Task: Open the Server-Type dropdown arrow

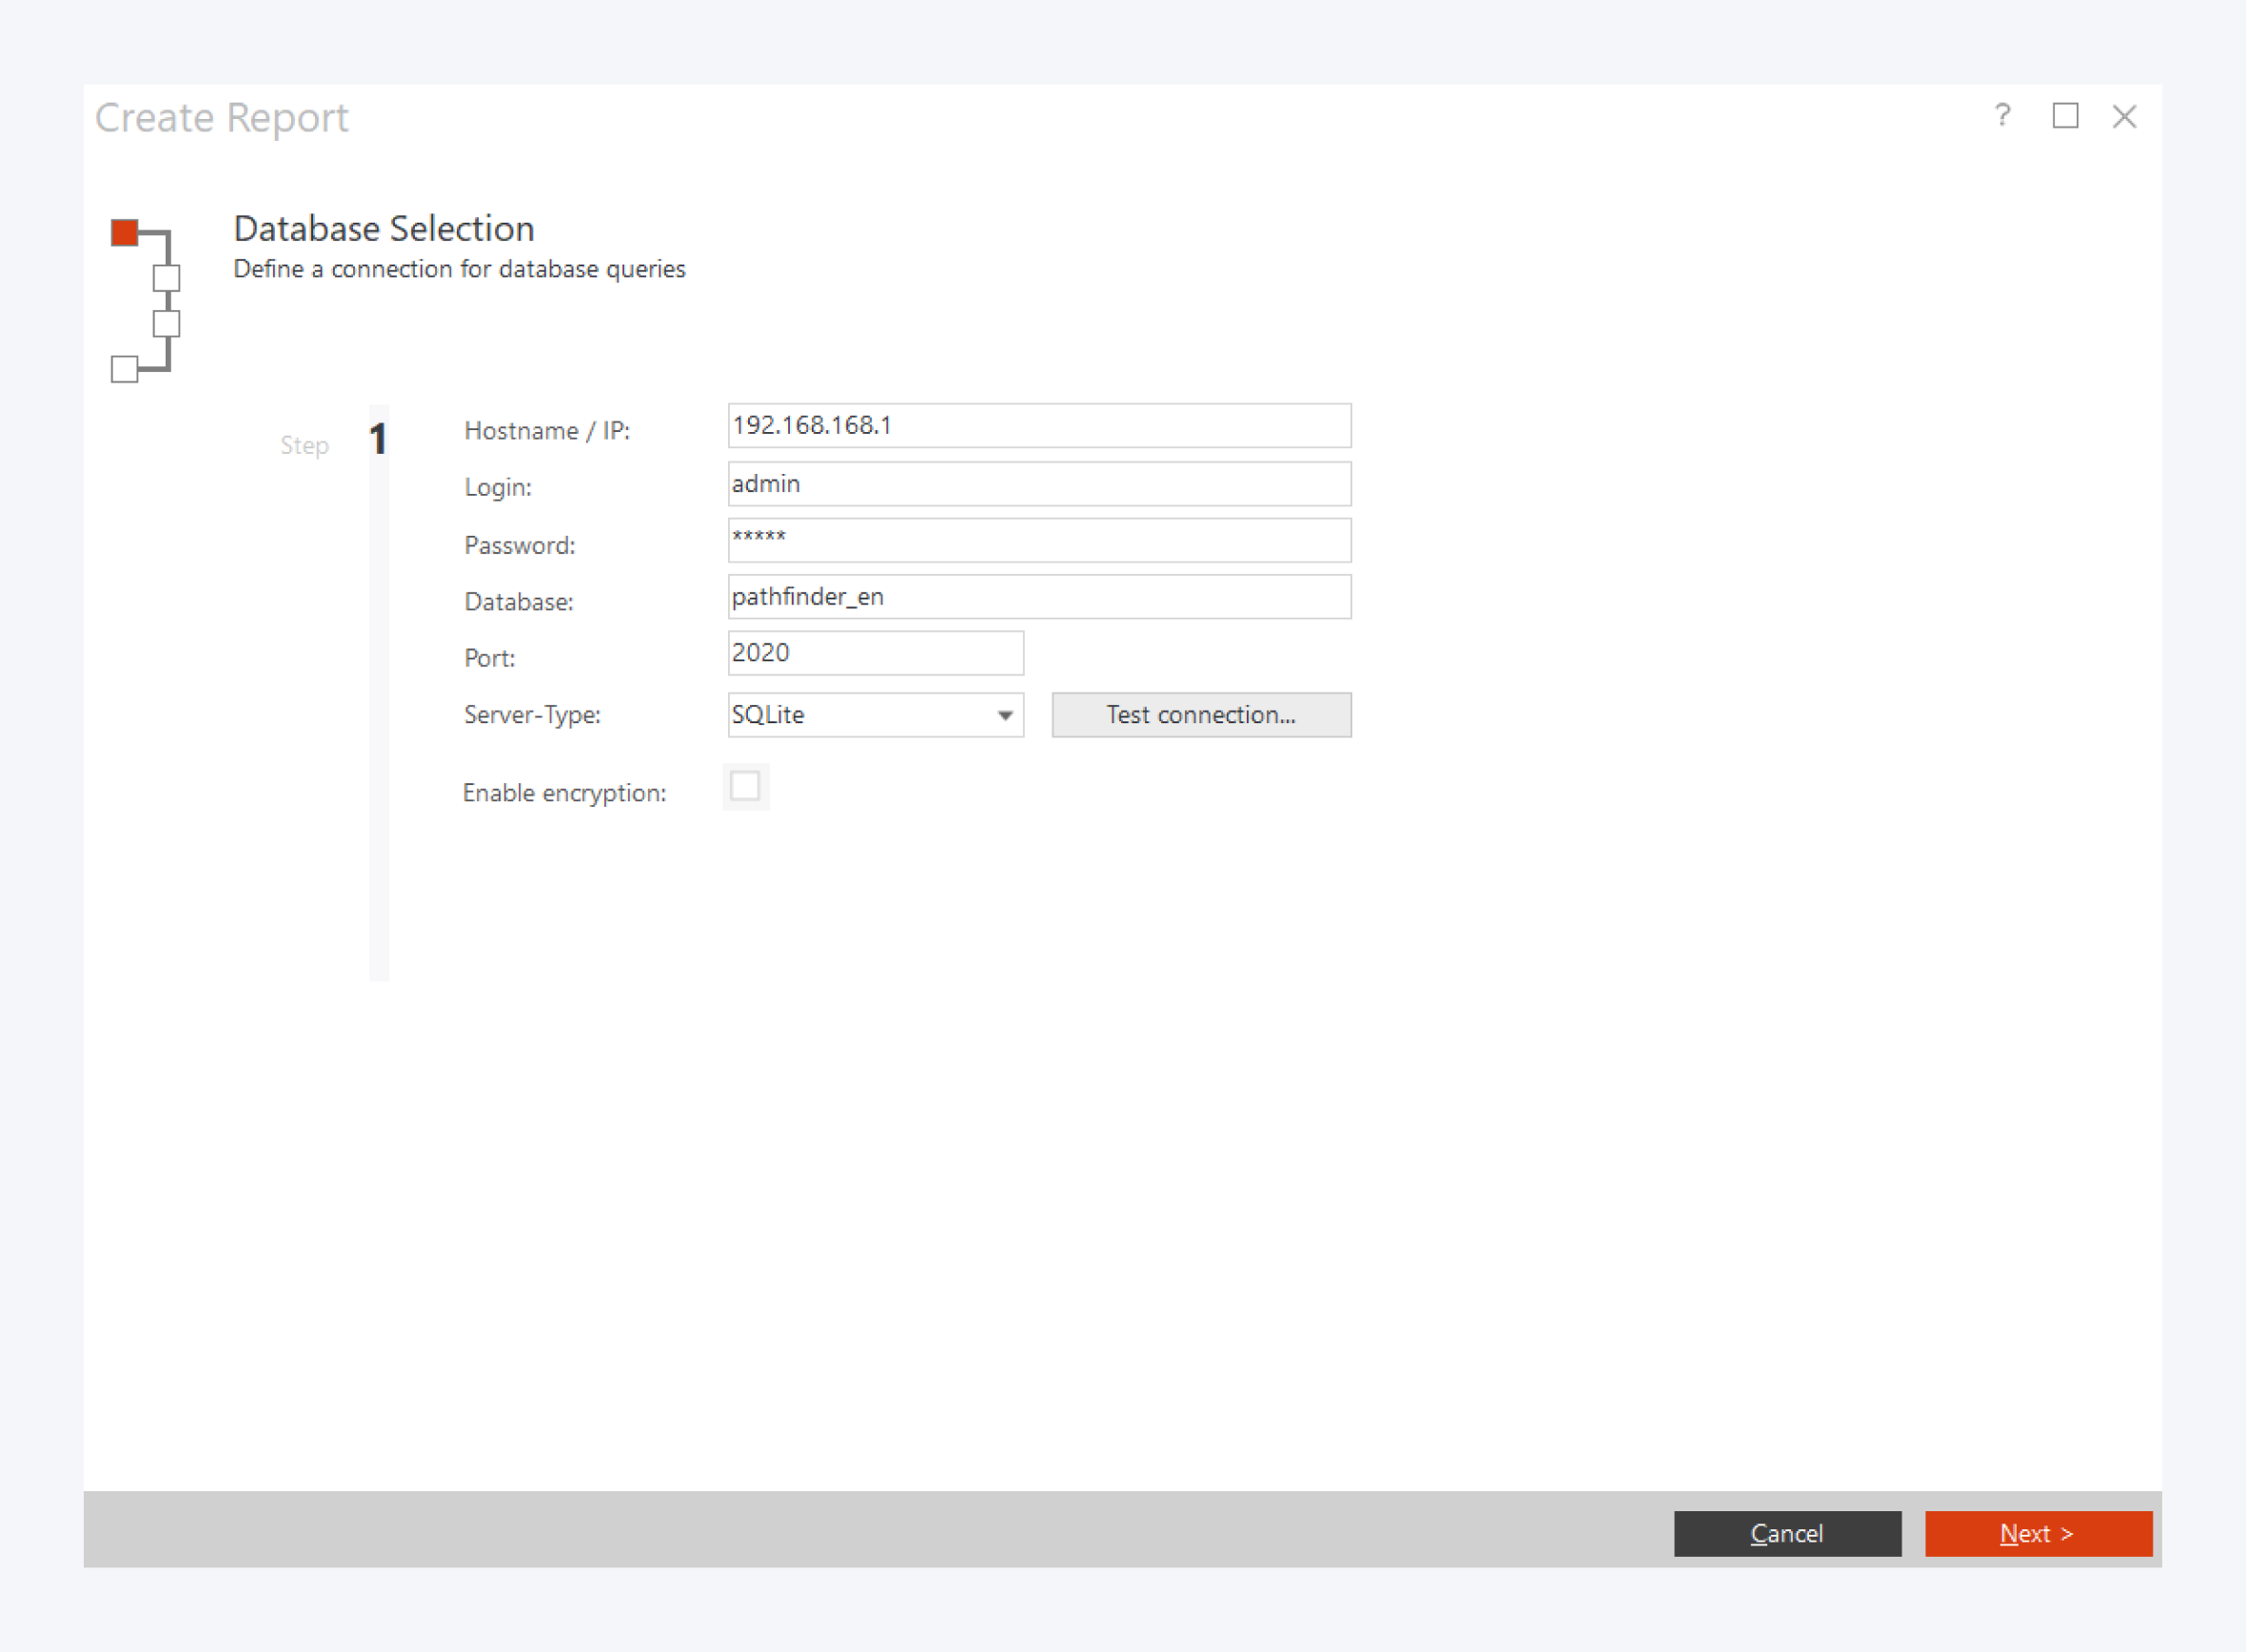Action: click(1005, 715)
